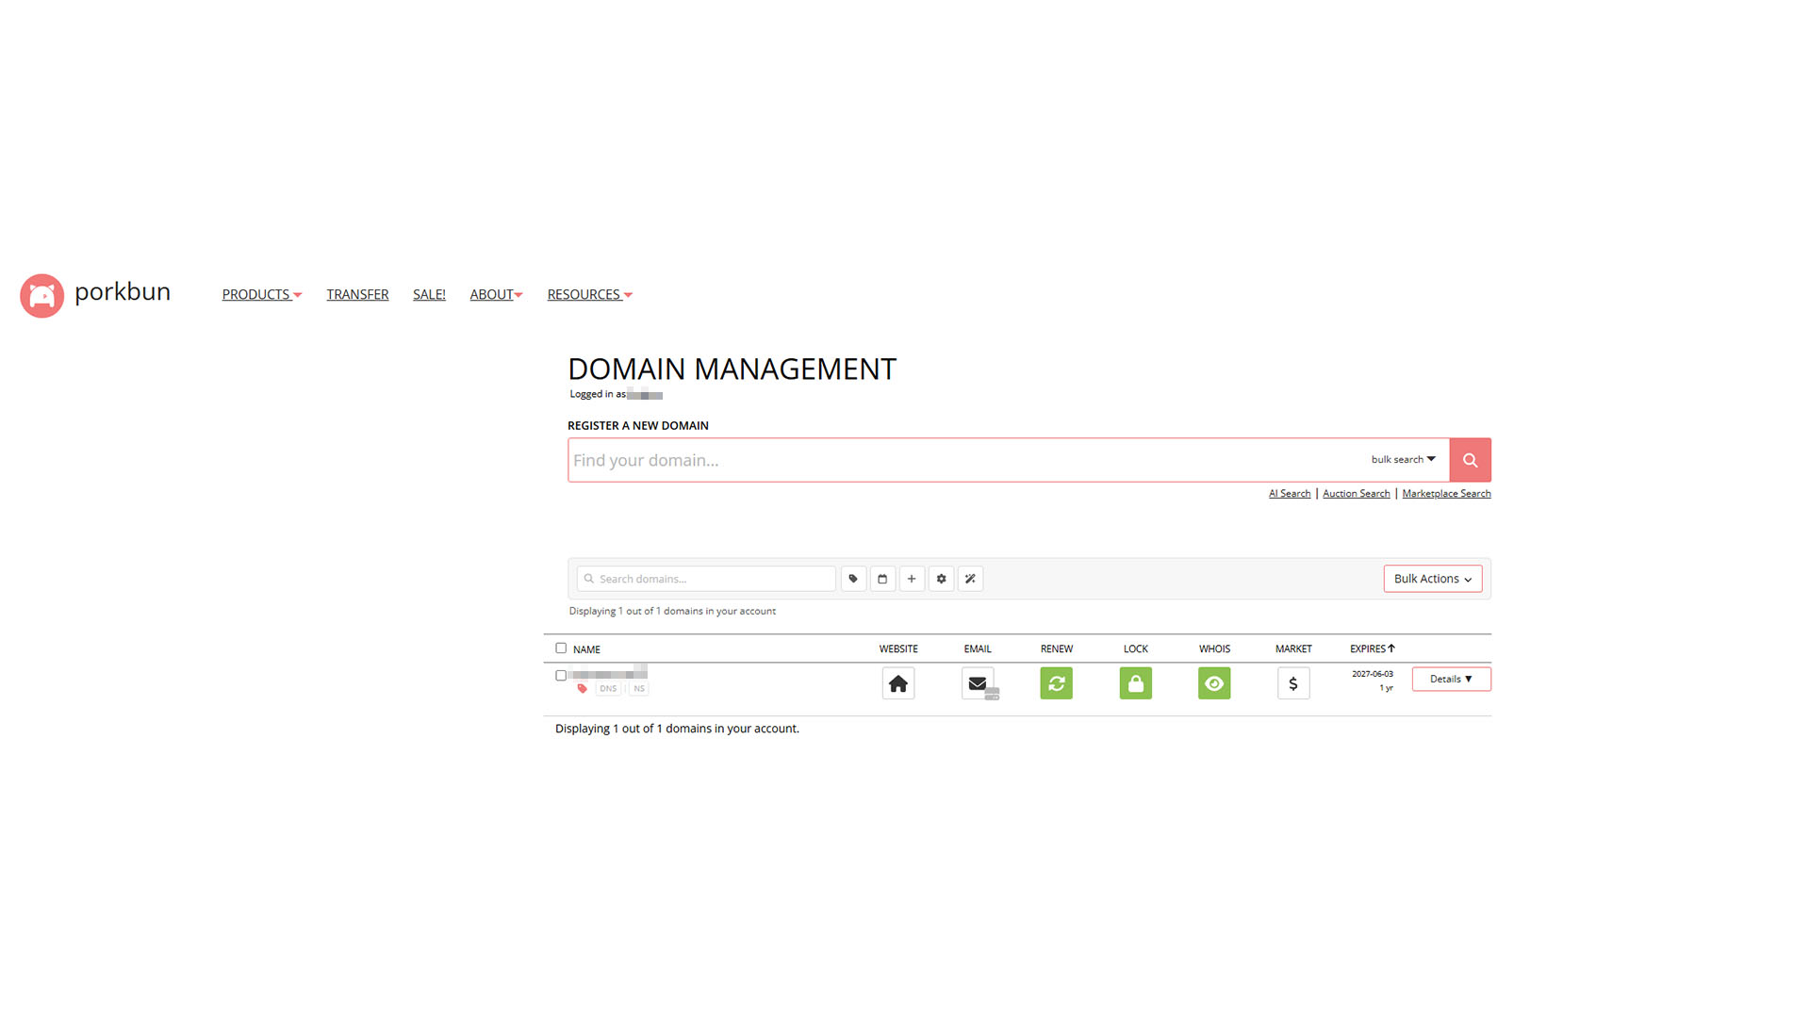
Task: Open the Email envelope icon for the domain
Action: click(979, 683)
